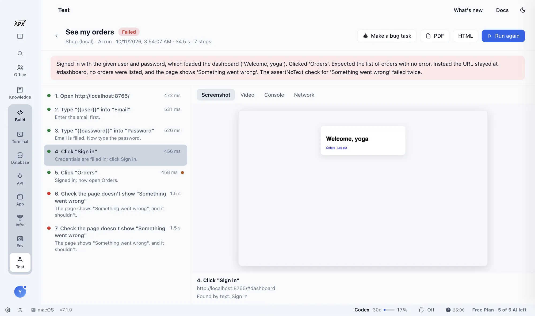Click the APX logo
535x316 pixels.
[x=20, y=24]
